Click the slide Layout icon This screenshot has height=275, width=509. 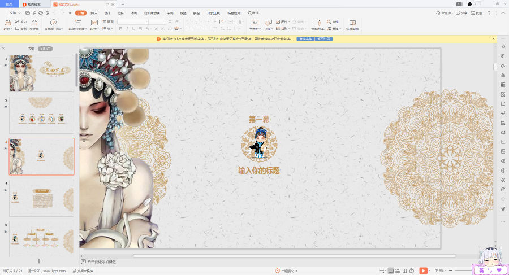(94, 23)
